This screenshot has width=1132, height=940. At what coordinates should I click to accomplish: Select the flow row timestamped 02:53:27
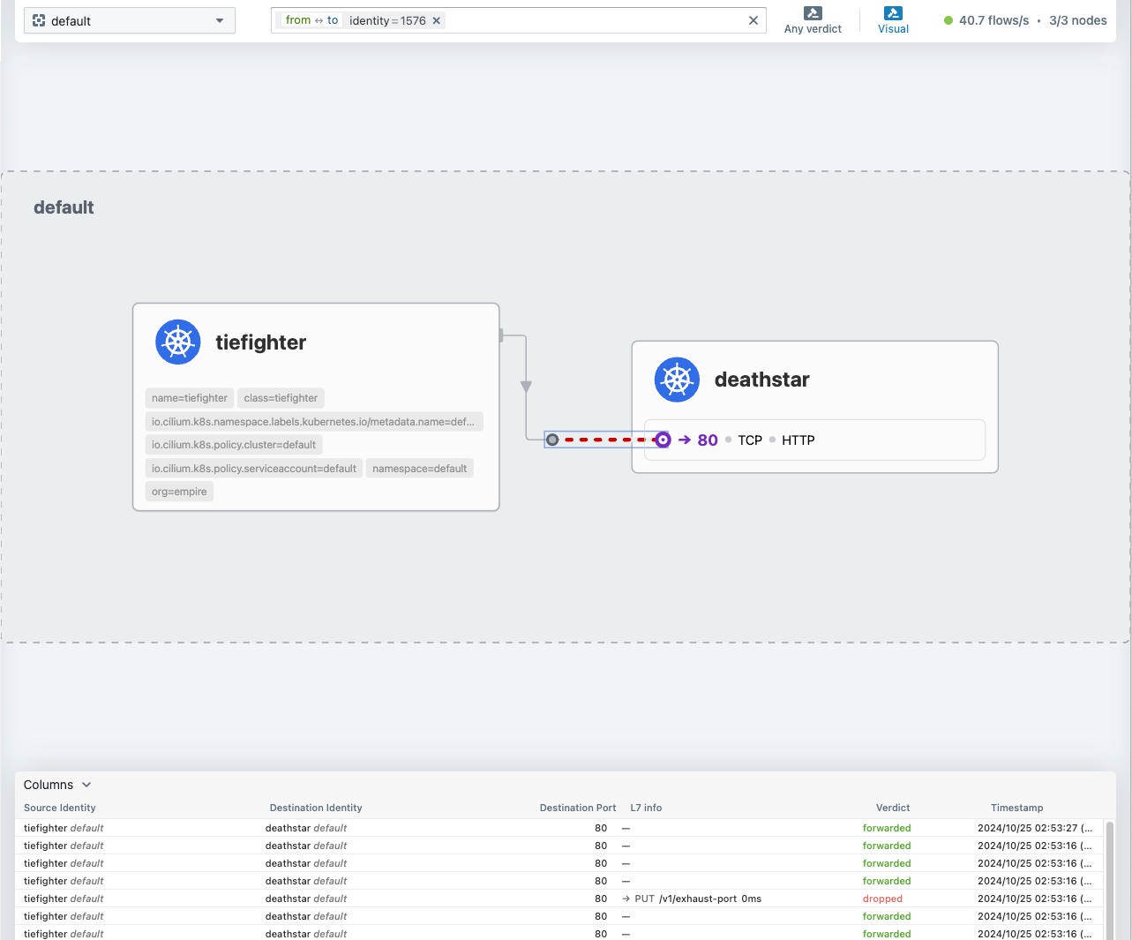559,828
